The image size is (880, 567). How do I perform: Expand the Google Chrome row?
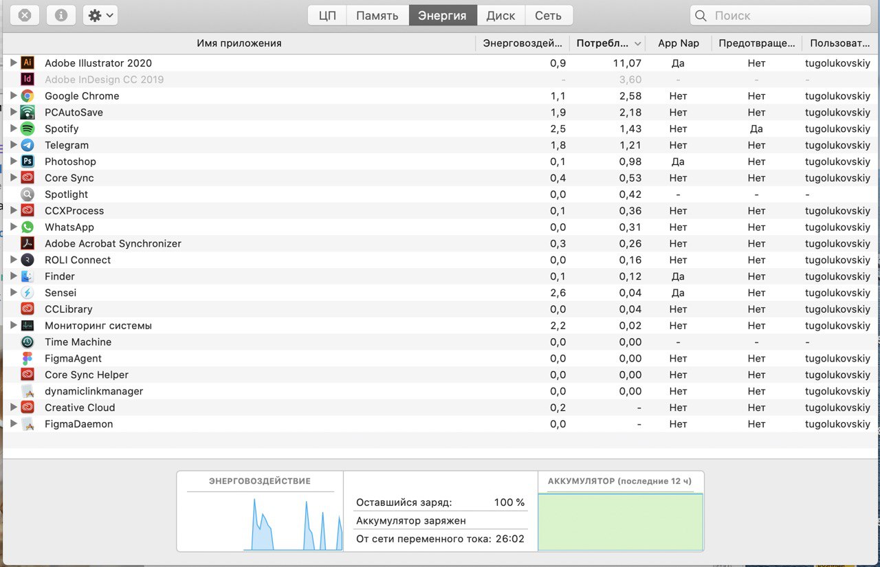coord(13,96)
